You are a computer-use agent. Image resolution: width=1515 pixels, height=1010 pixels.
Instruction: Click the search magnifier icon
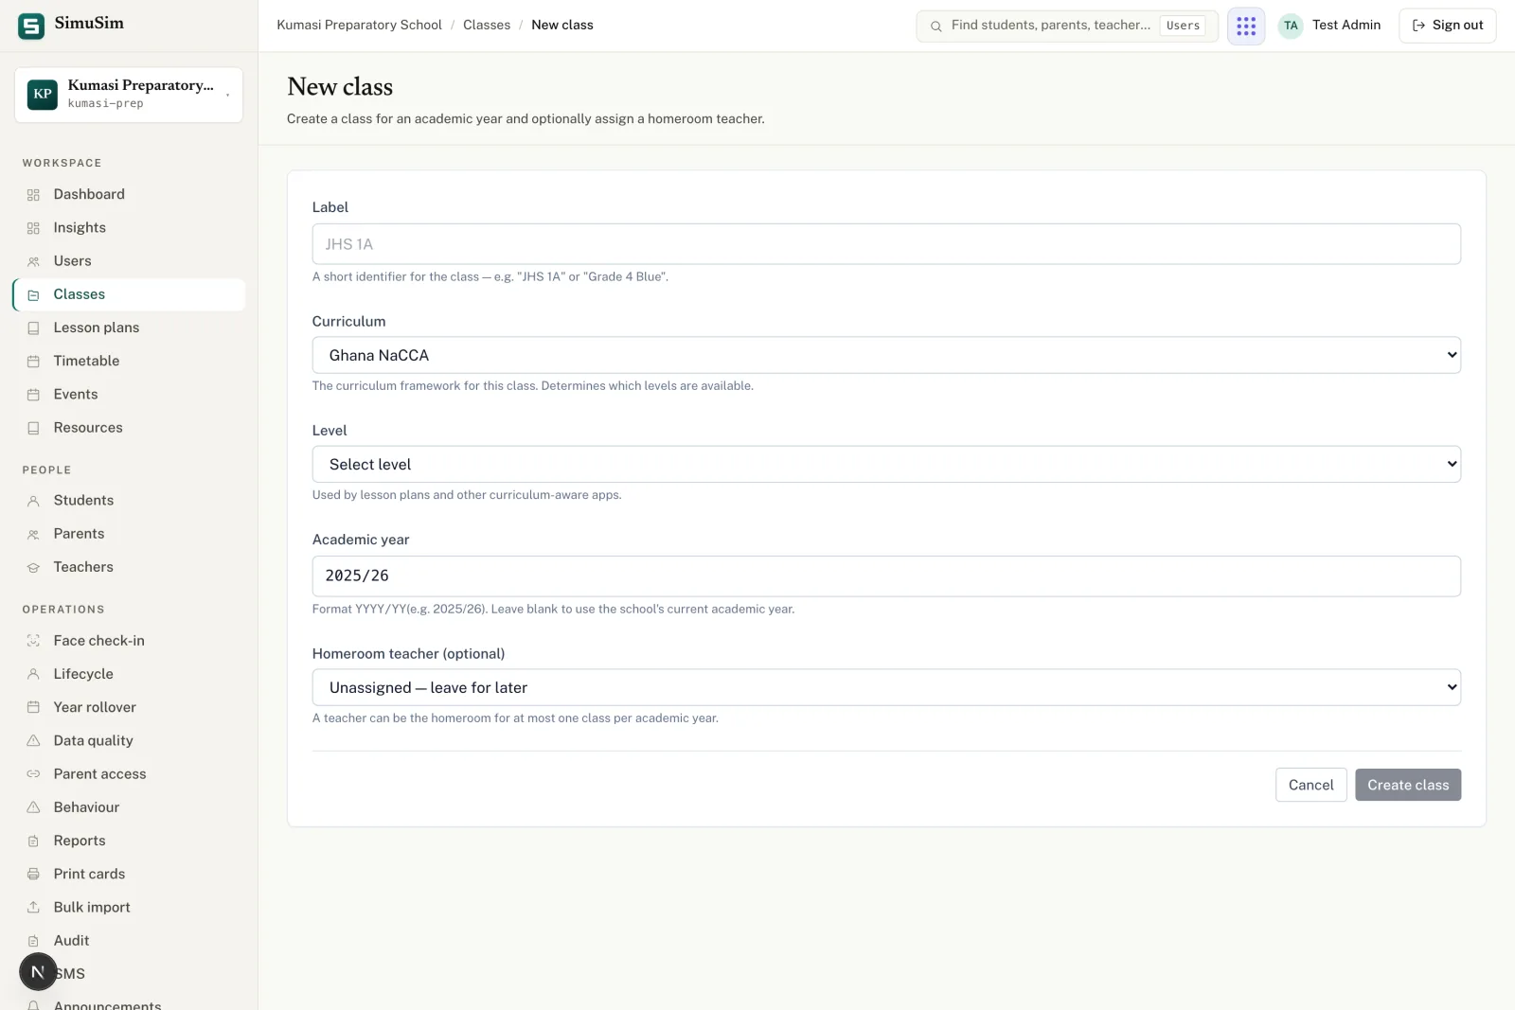tap(936, 27)
